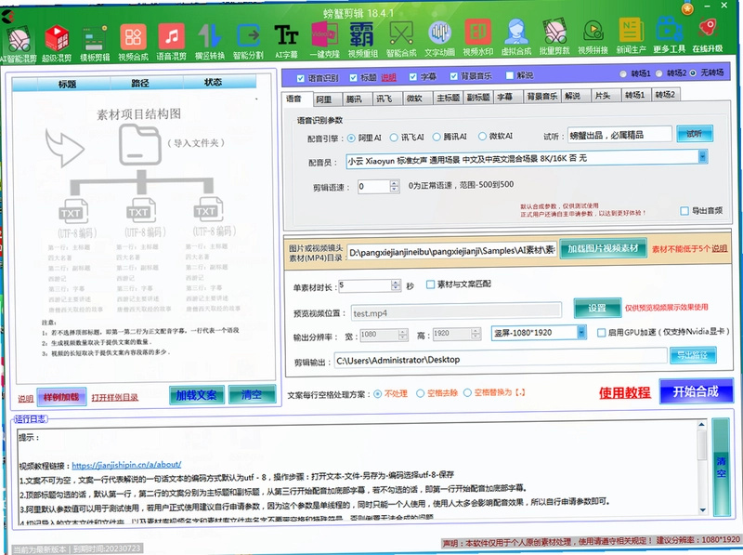Open the 智能分割 tool
The width and height of the screenshot is (743, 555).
pyautogui.click(x=248, y=41)
